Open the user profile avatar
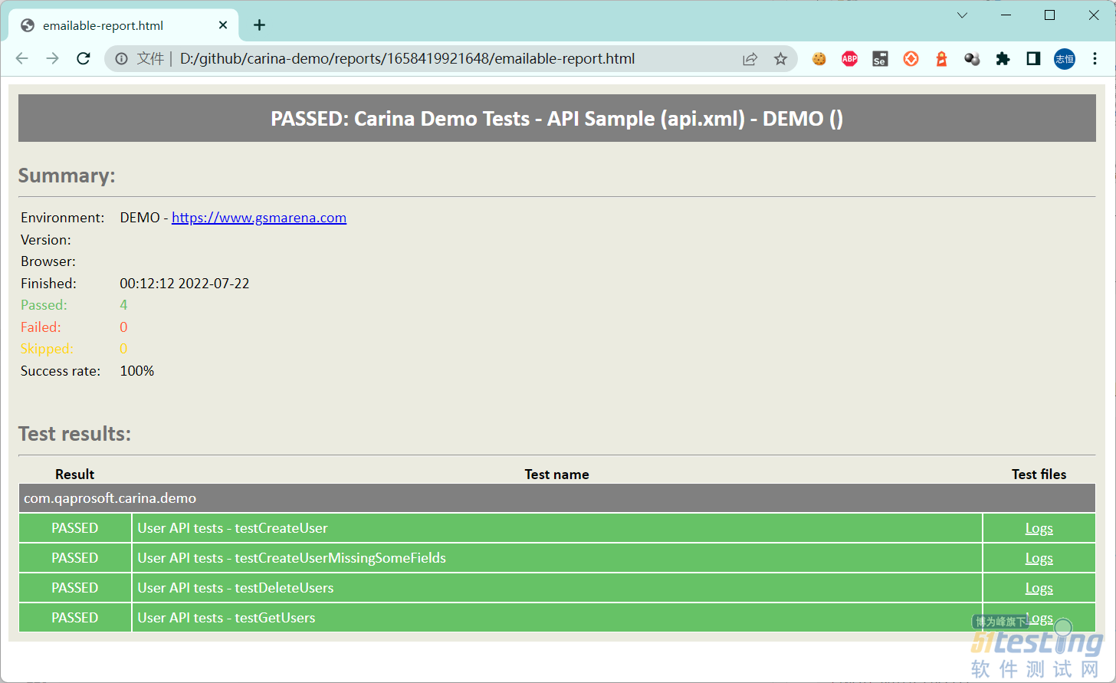This screenshot has height=683, width=1116. click(1065, 58)
